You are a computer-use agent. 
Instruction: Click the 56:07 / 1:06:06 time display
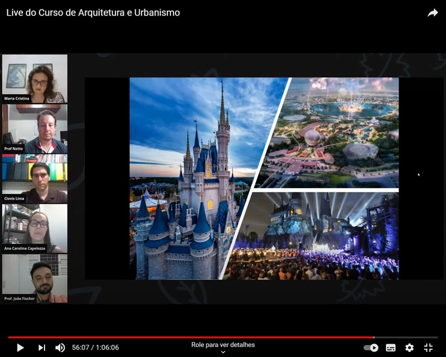(x=95, y=348)
